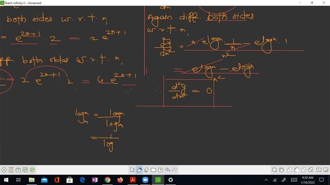Image resolution: width=330 pixels, height=185 pixels.
Task: Launch Google Chrome from taskbar
Action: pyautogui.click(x=108, y=180)
